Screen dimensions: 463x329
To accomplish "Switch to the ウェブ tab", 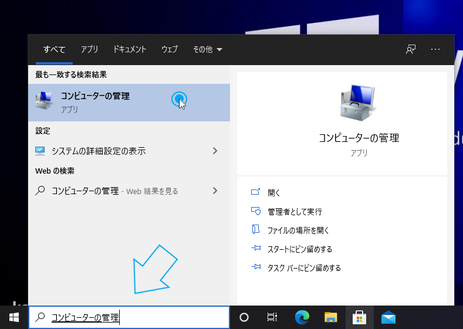I will tap(170, 49).
